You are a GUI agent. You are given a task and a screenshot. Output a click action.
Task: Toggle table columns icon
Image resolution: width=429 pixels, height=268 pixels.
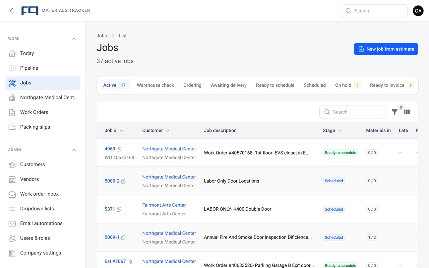pos(407,112)
